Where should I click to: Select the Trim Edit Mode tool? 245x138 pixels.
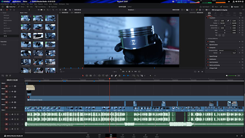click(87, 76)
